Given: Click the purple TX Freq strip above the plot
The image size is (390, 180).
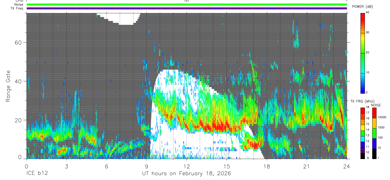Looking at the screenshot, I should pyautogui.click(x=187, y=8).
